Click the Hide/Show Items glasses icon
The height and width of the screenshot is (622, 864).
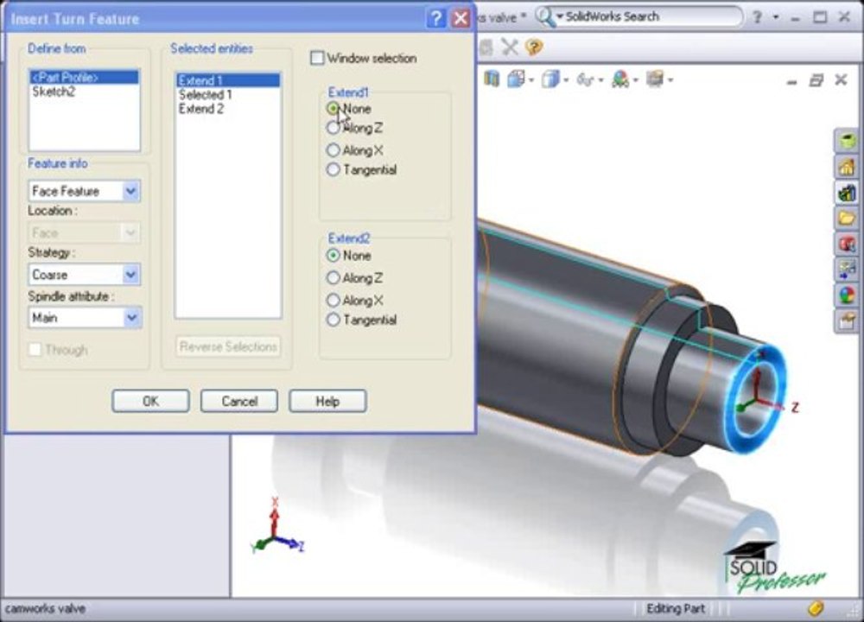pyautogui.click(x=584, y=79)
